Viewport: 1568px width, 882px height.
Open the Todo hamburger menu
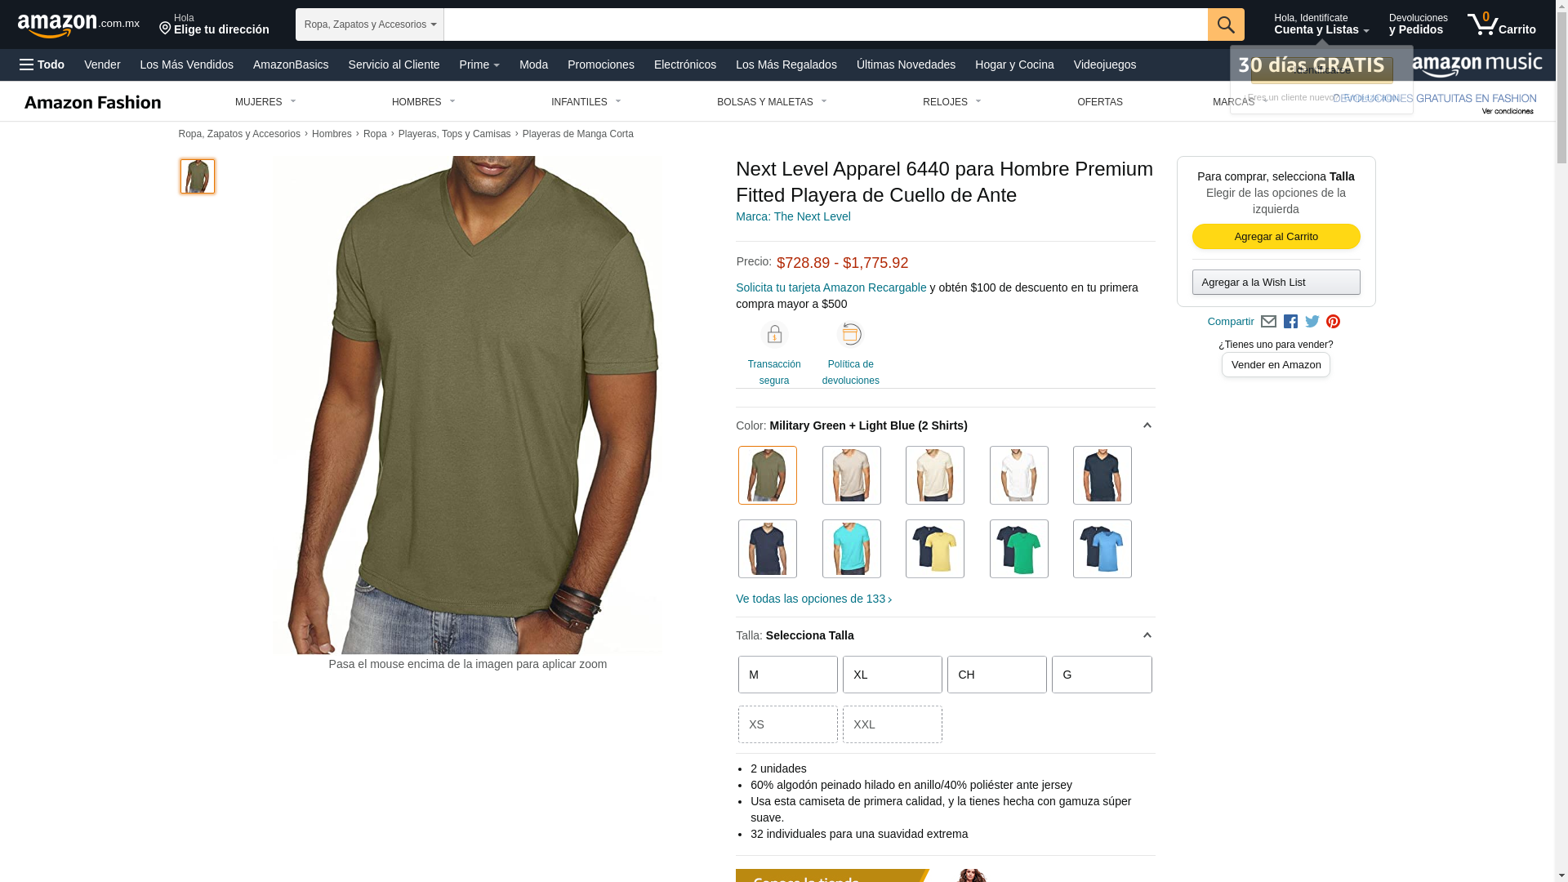pyautogui.click(x=42, y=65)
